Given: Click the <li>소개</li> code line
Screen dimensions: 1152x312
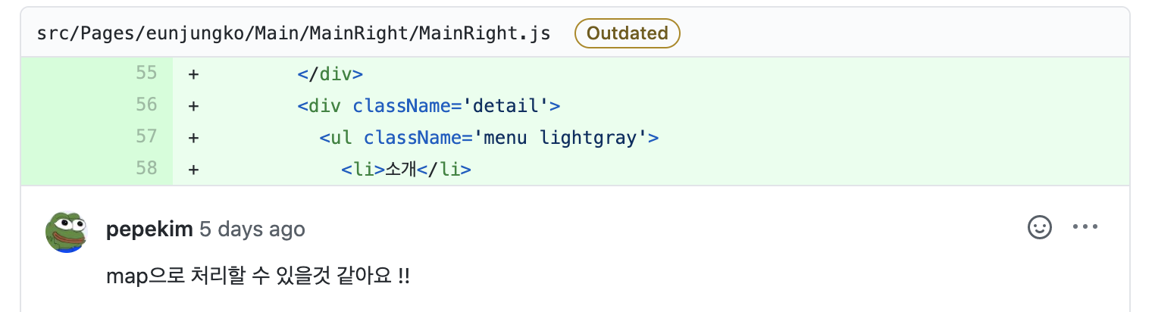Looking at the screenshot, I should [x=406, y=169].
